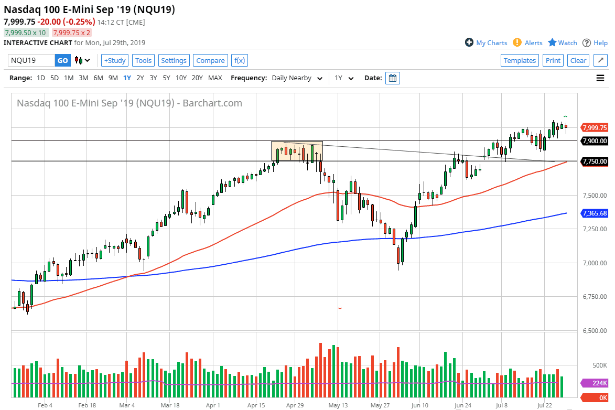Open the Date picker calendar icon

click(x=392, y=78)
